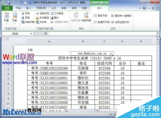Viewport: 161px width, 118px height.
Task: Open the 文件 File tab
Action: pos(7,8)
